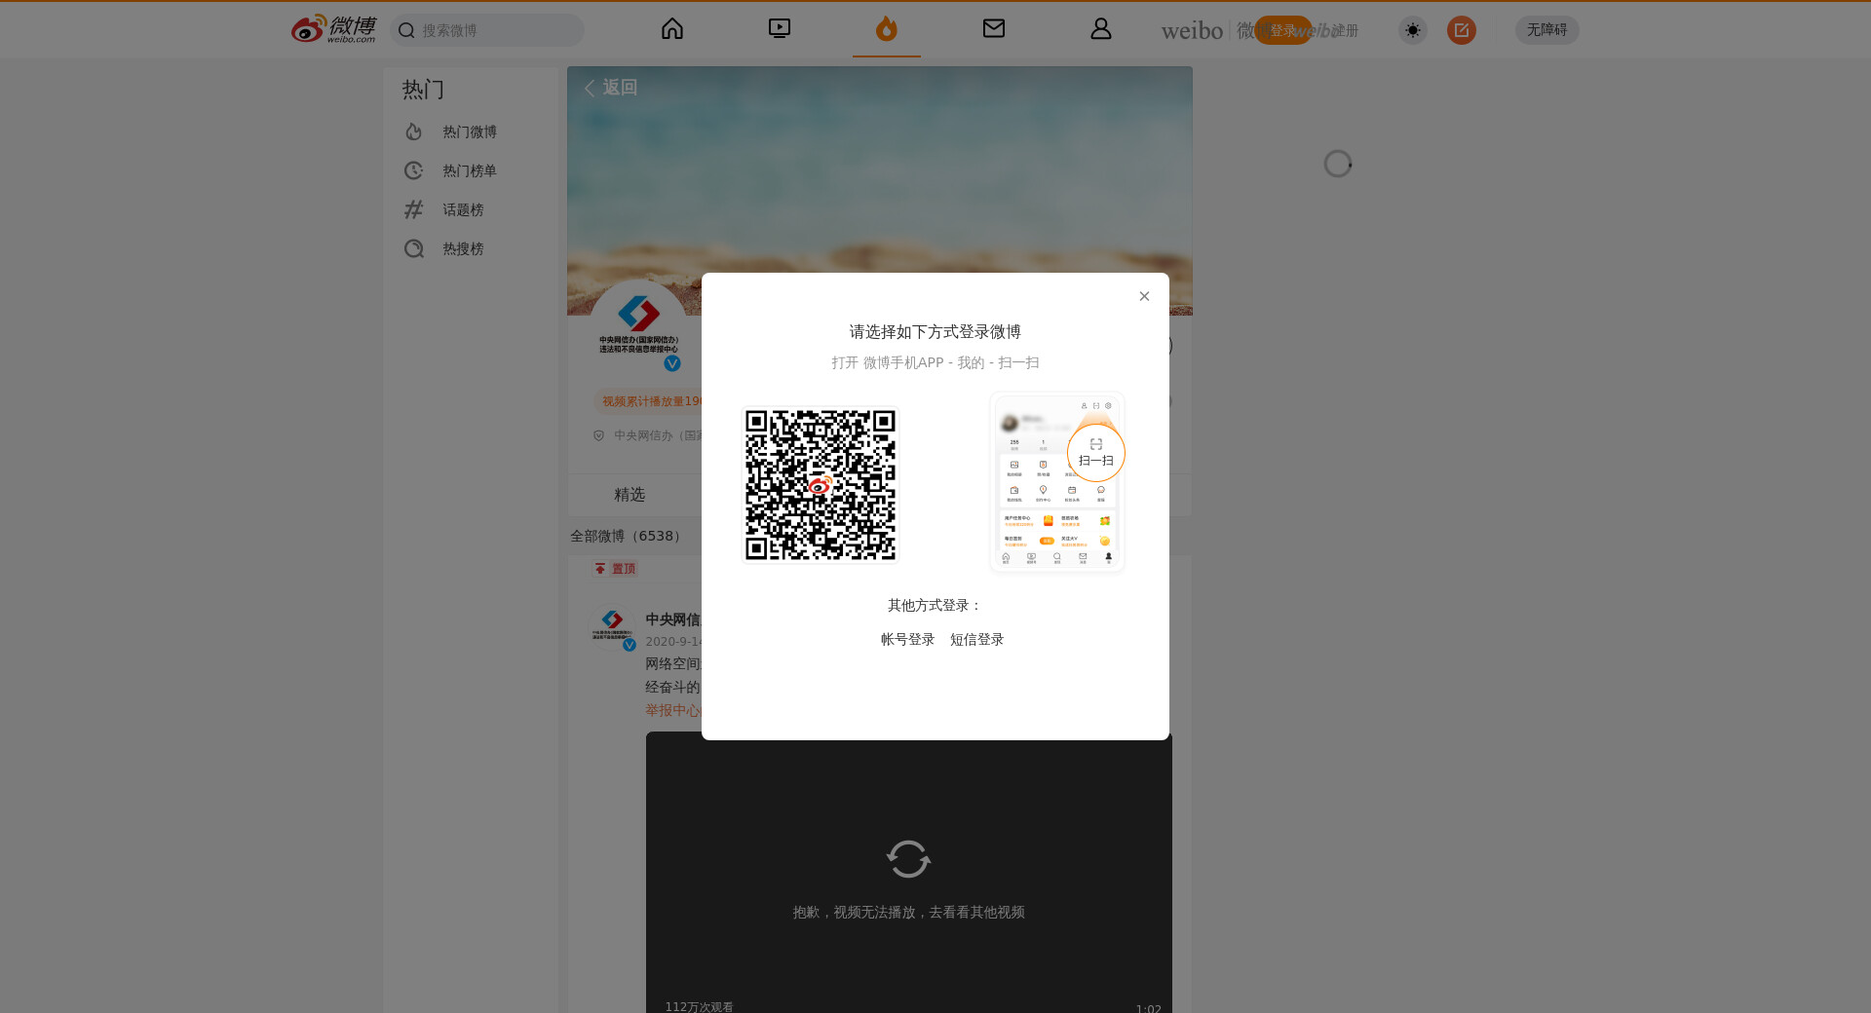1871x1013 pixels.
Task: Open the messages envelope icon
Action: [x=994, y=29]
